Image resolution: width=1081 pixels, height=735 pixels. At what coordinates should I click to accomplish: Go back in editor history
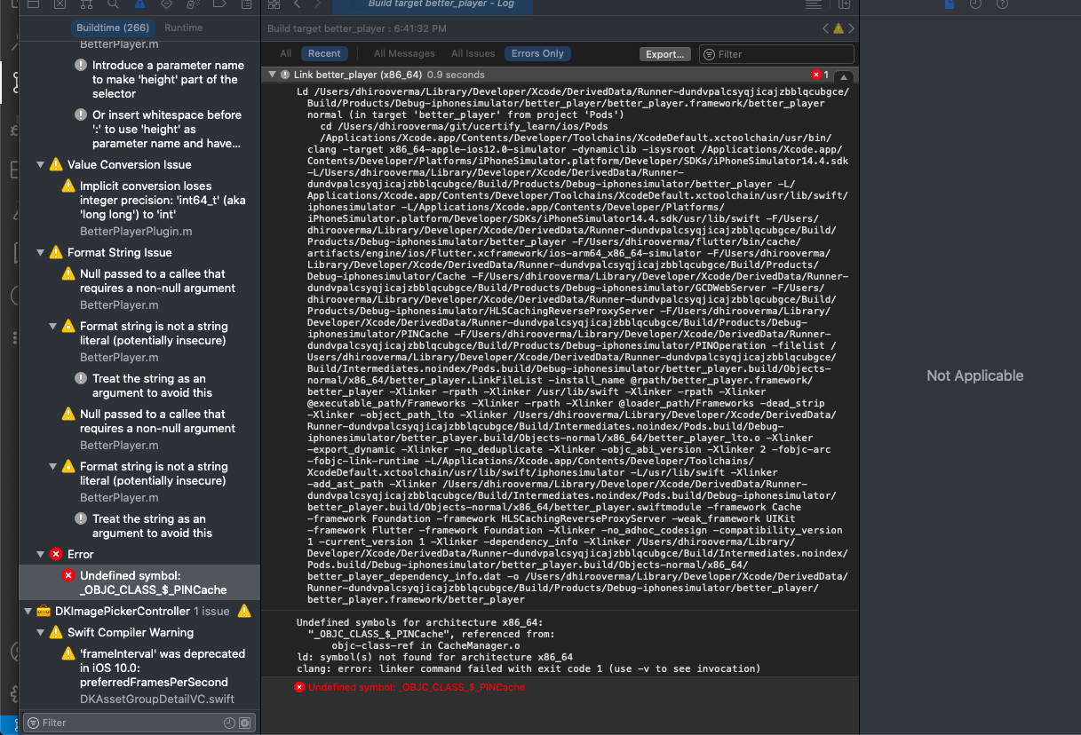click(297, 4)
